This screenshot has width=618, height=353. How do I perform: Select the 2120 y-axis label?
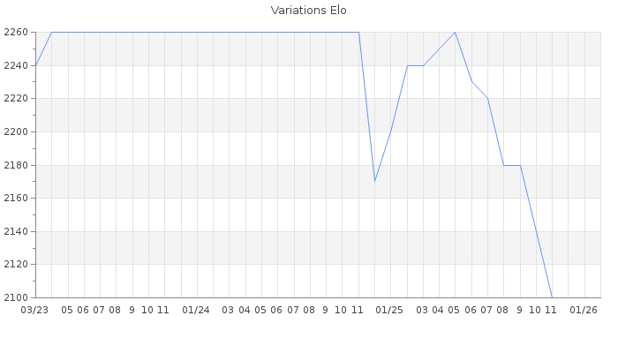(17, 264)
